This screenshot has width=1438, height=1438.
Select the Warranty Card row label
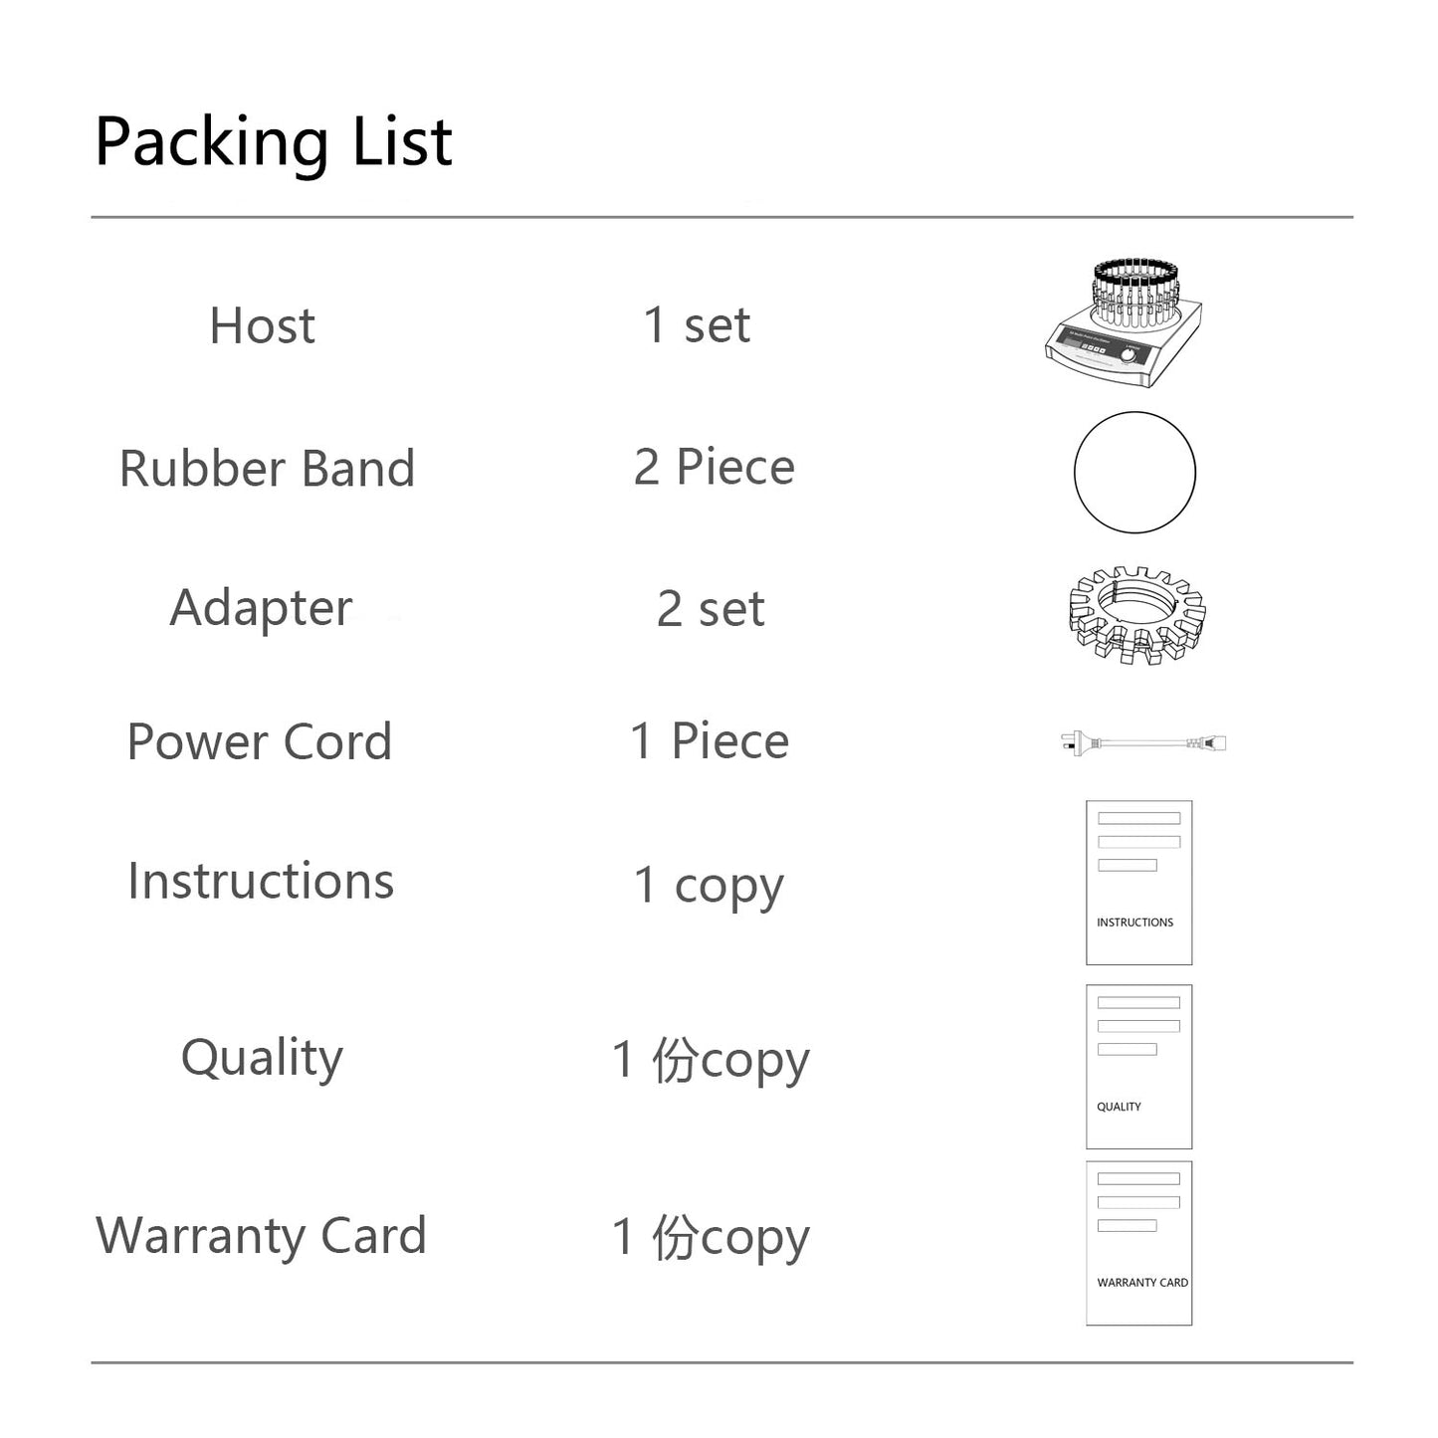261,1237
